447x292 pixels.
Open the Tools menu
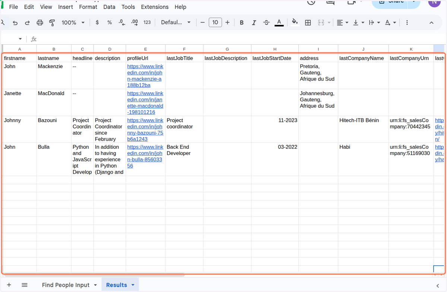pyautogui.click(x=128, y=7)
